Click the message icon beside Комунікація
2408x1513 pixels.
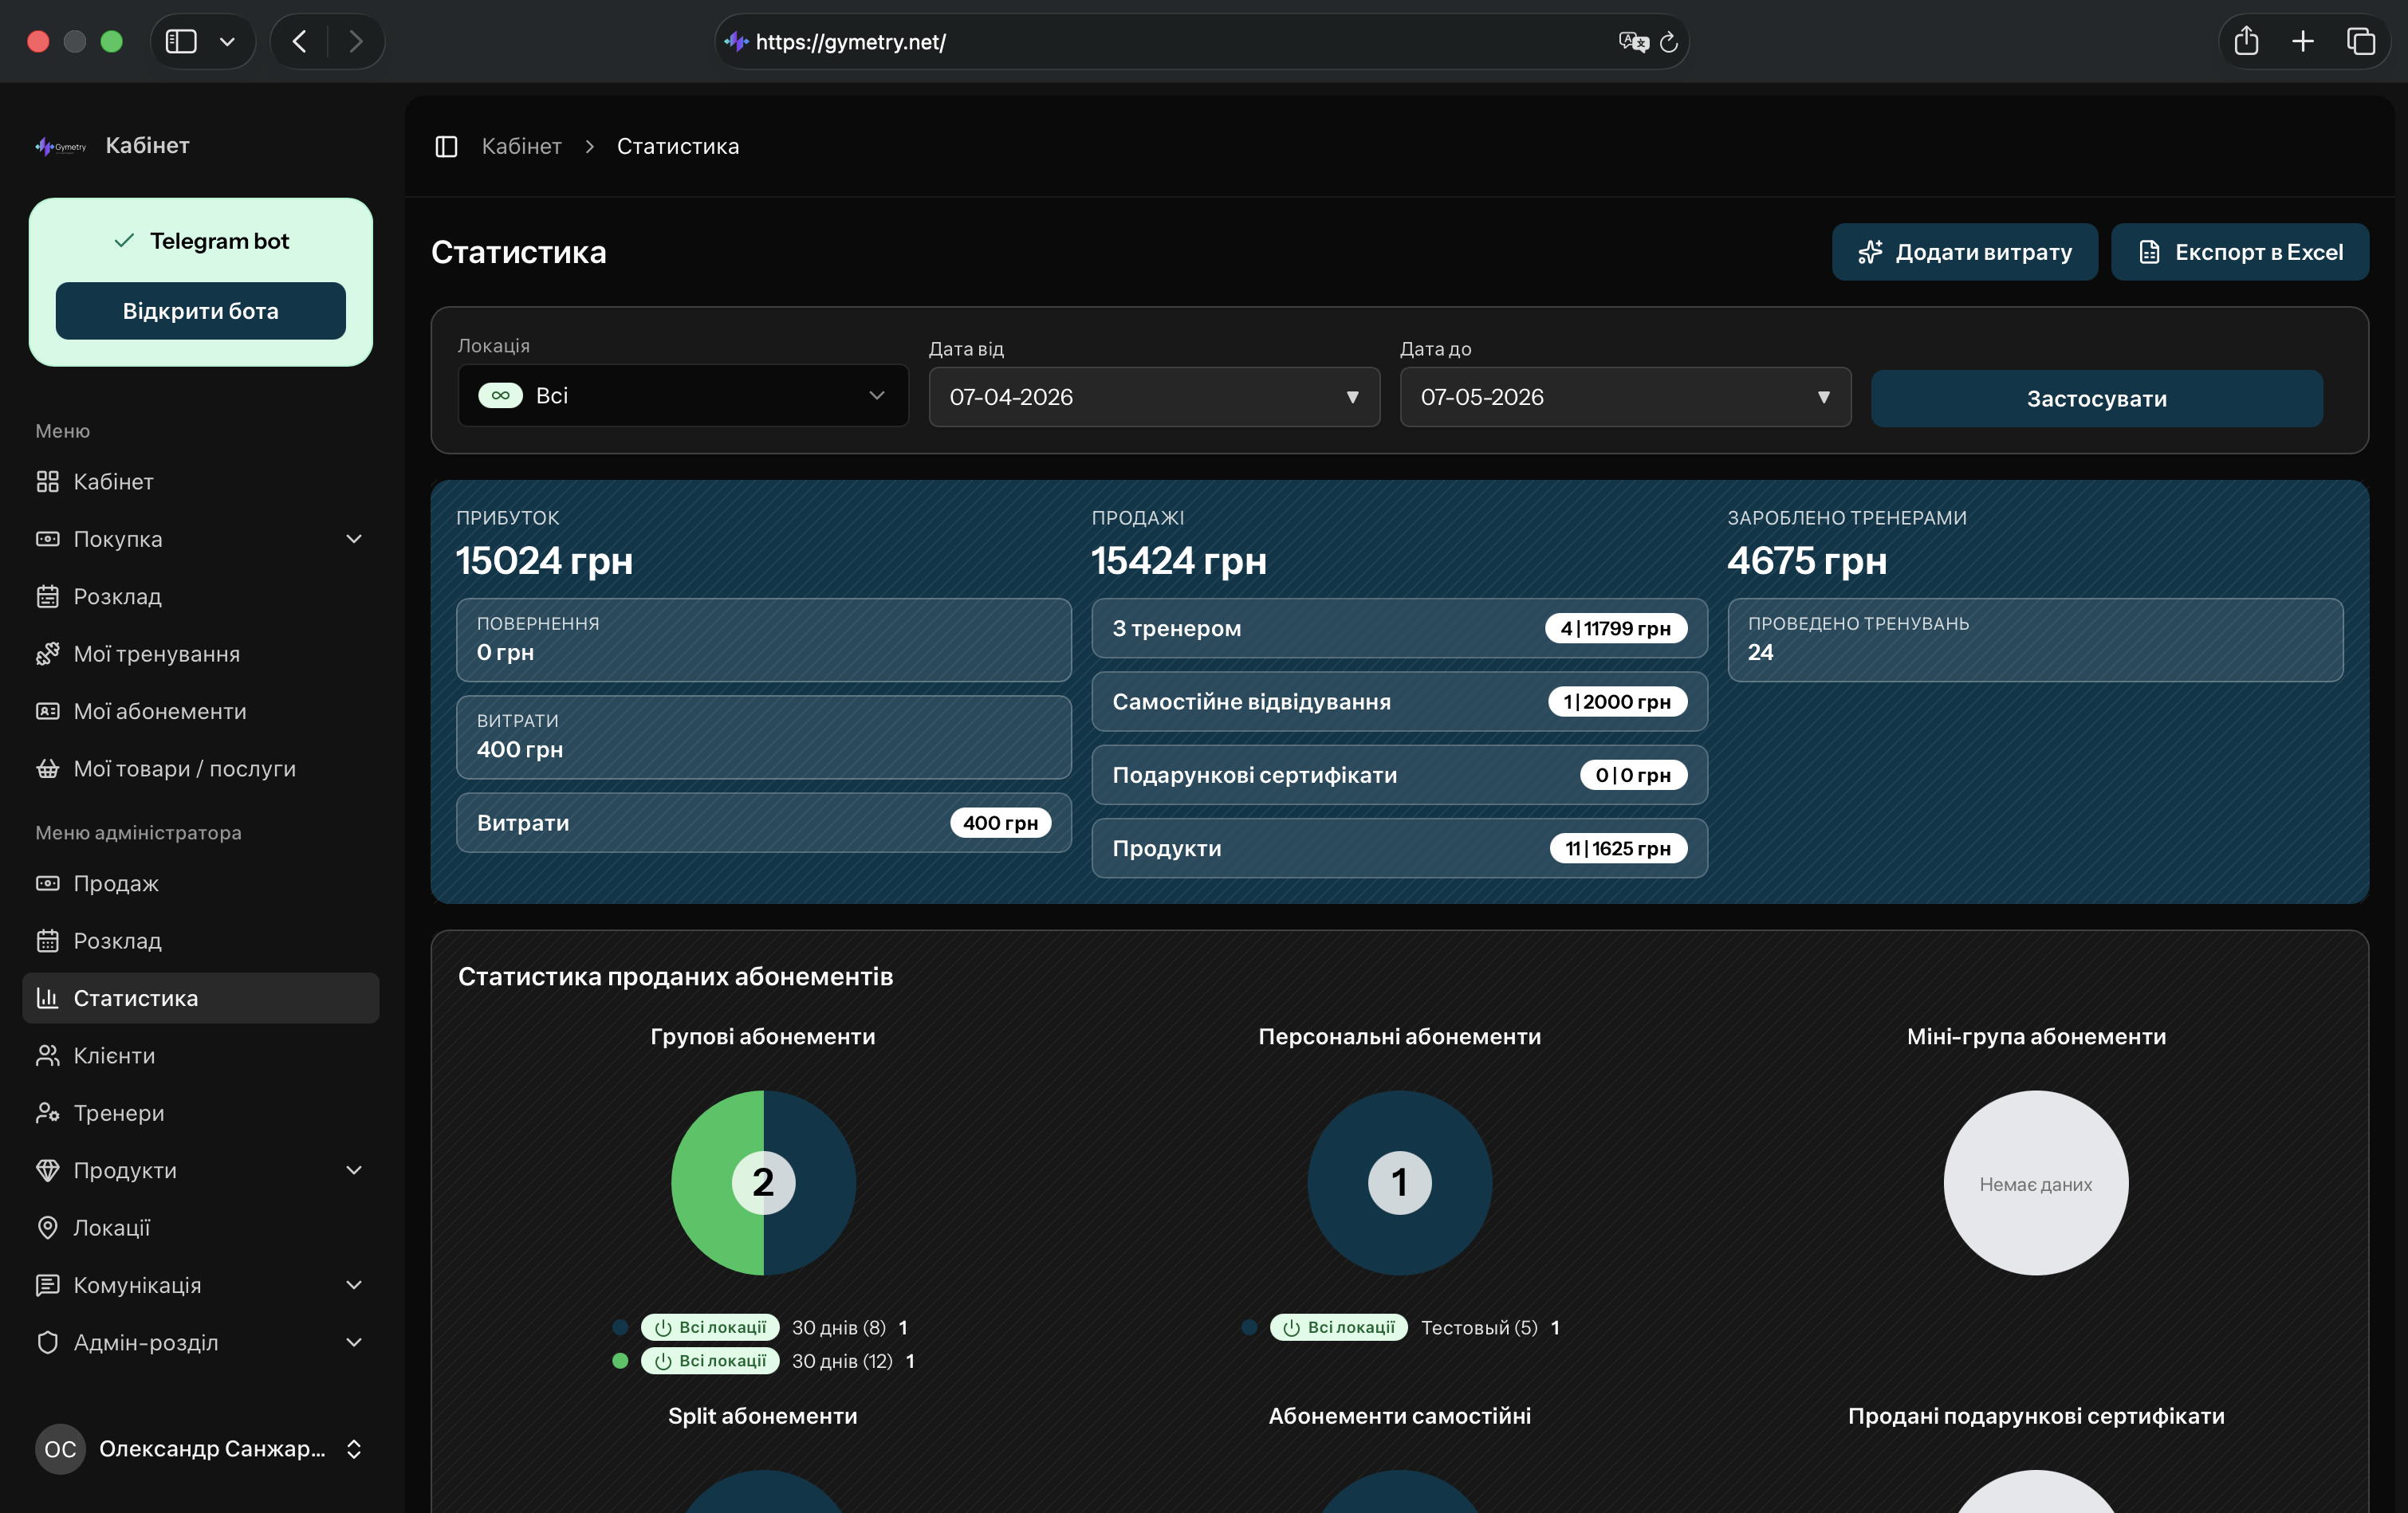click(47, 1285)
